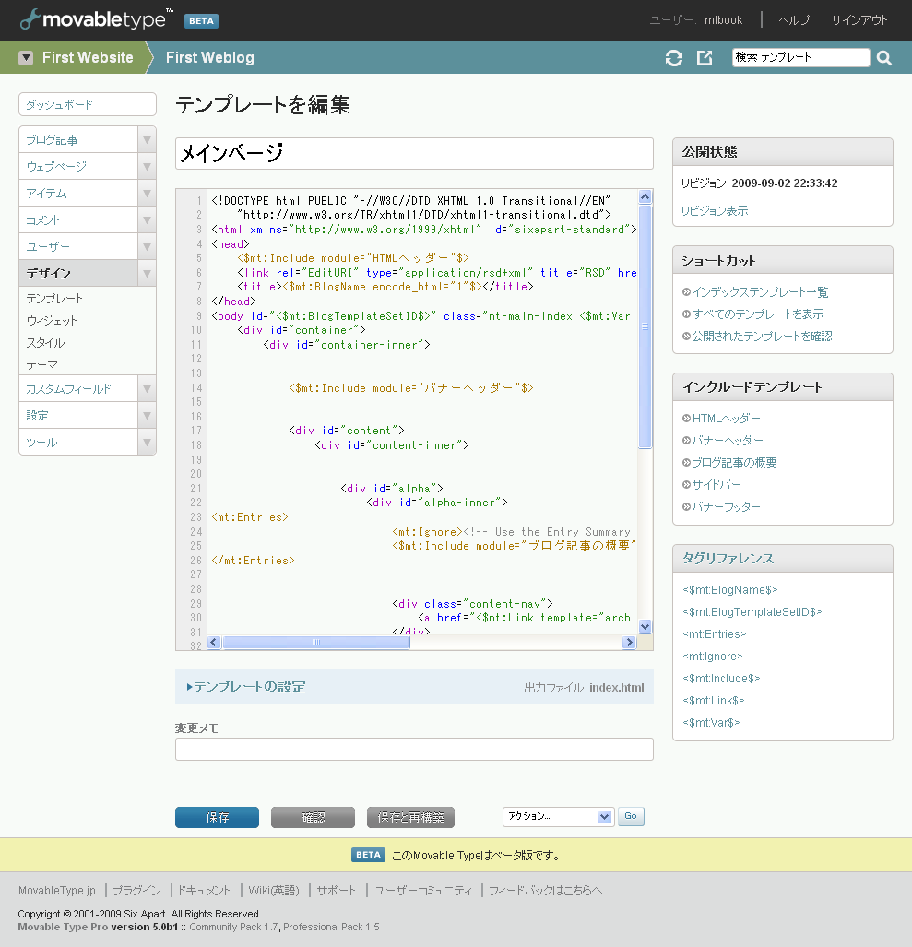Click the code editor scroll-down arrow

tap(646, 626)
